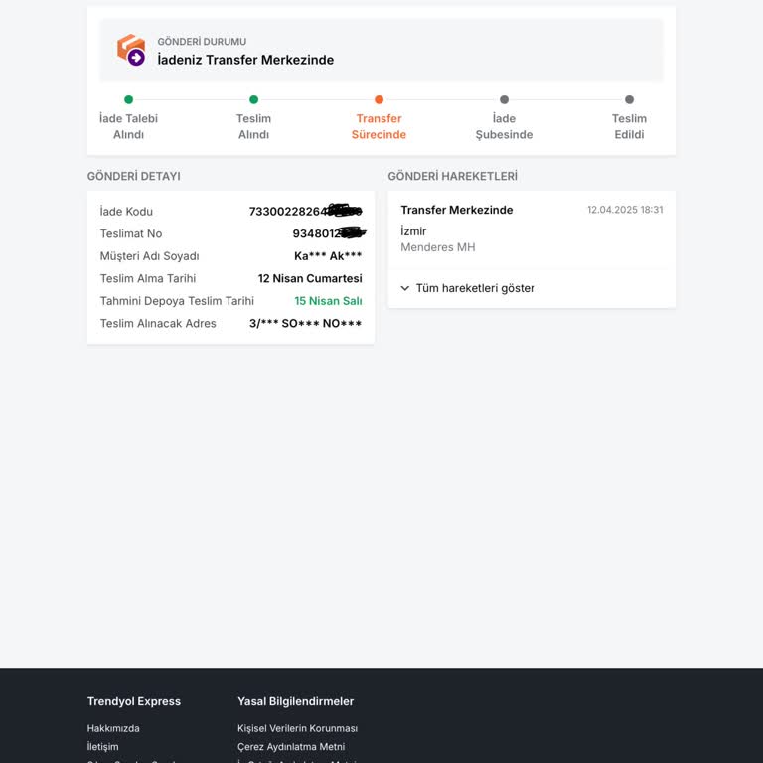Click the İade Talebi Alındı green dot
The height and width of the screenshot is (763, 763).
[128, 99]
